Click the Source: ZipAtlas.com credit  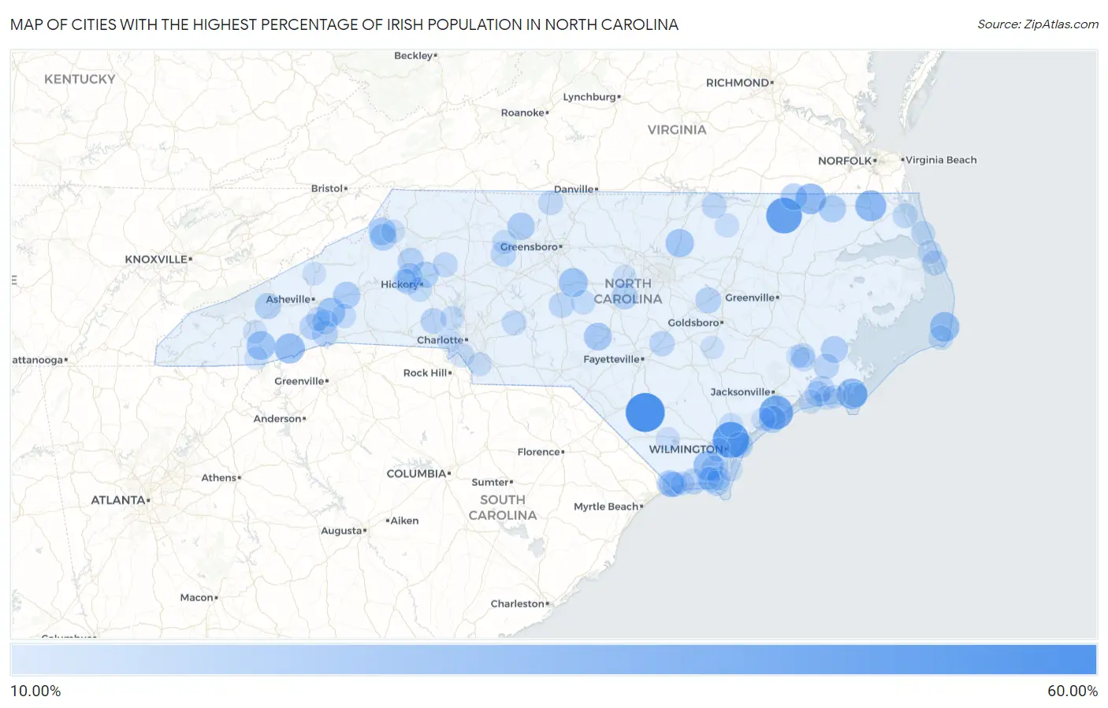1038,24
